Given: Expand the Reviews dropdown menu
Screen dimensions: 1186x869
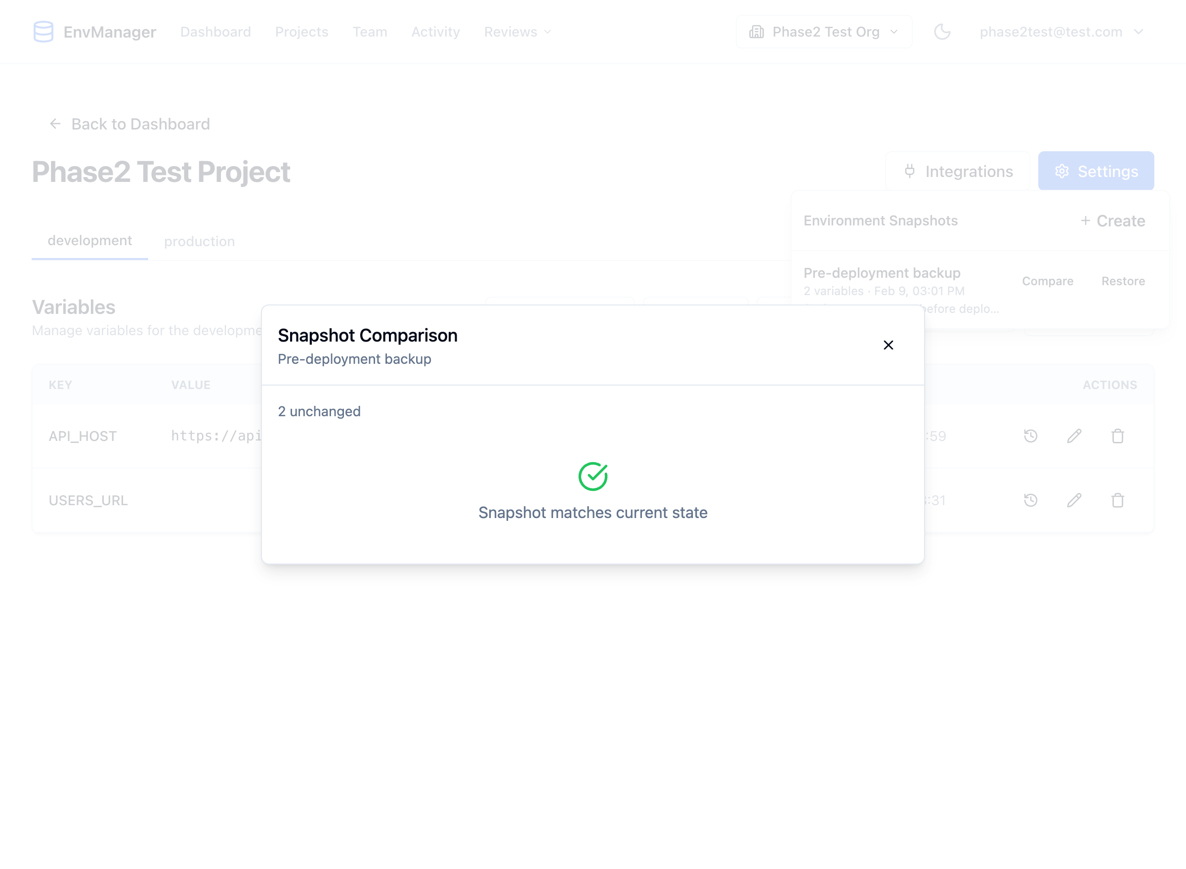Looking at the screenshot, I should coord(517,32).
